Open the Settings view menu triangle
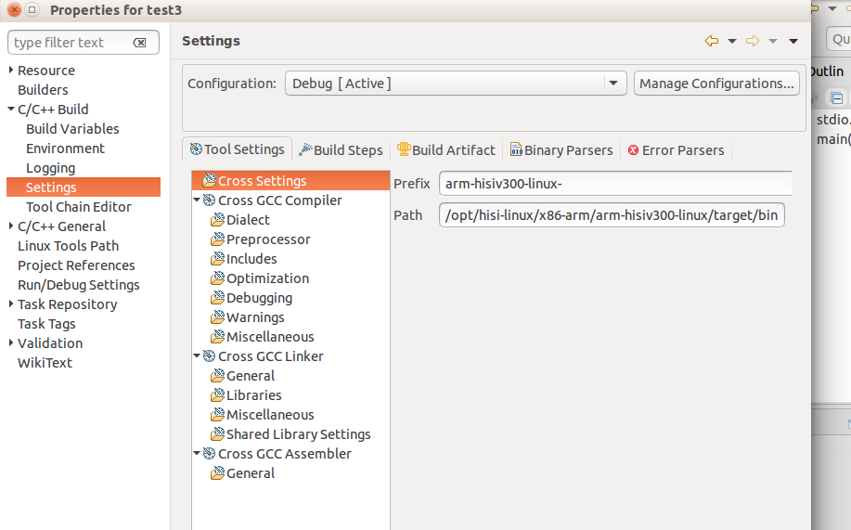Screen dimensions: 851x530 coord(793,41)
